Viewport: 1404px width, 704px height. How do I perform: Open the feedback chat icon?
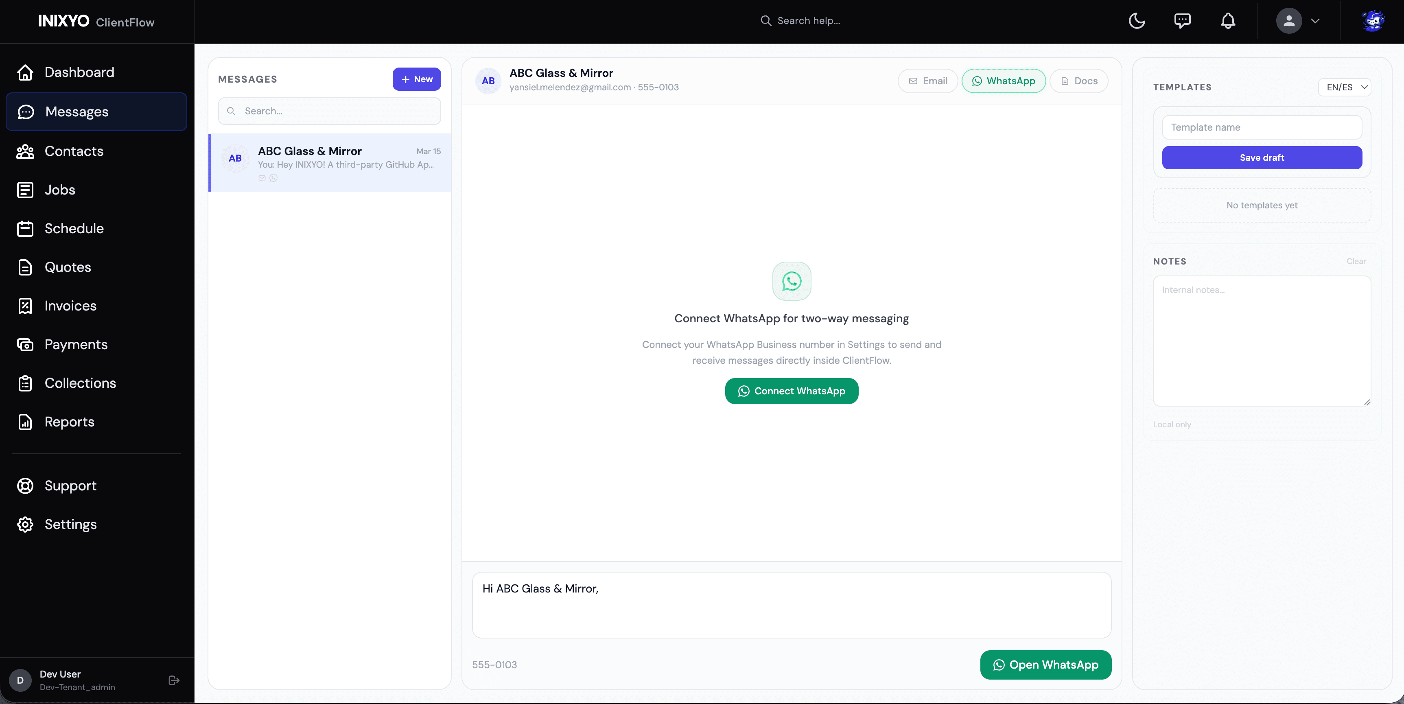tap(1183, 21)
